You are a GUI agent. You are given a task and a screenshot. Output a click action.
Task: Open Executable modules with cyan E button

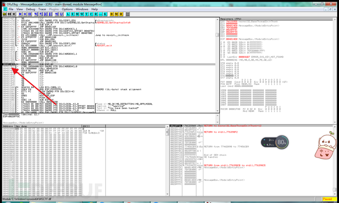click(72, 14)
